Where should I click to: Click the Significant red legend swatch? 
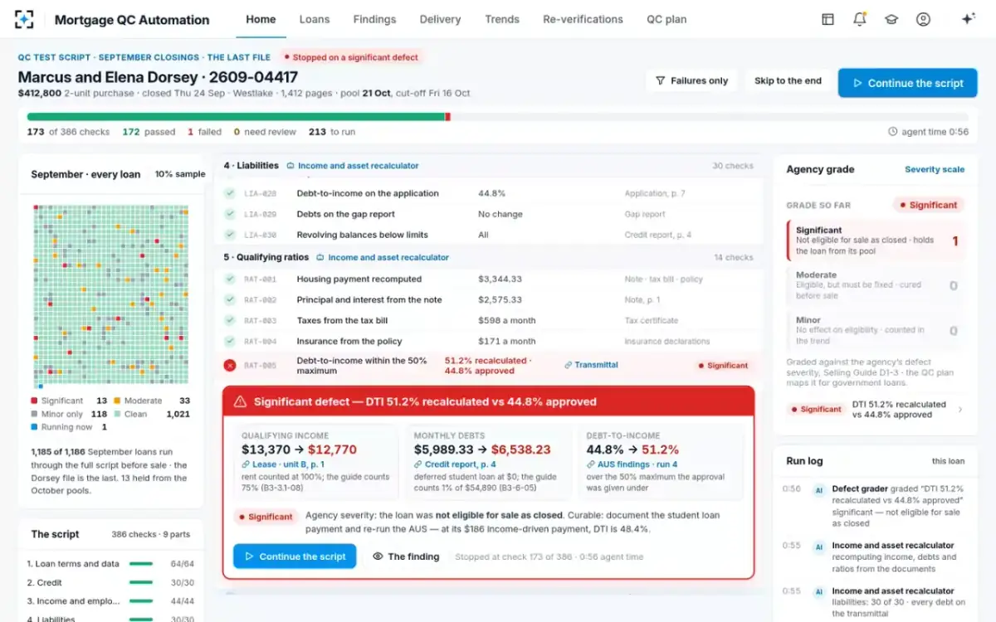[x=34, y=401]
